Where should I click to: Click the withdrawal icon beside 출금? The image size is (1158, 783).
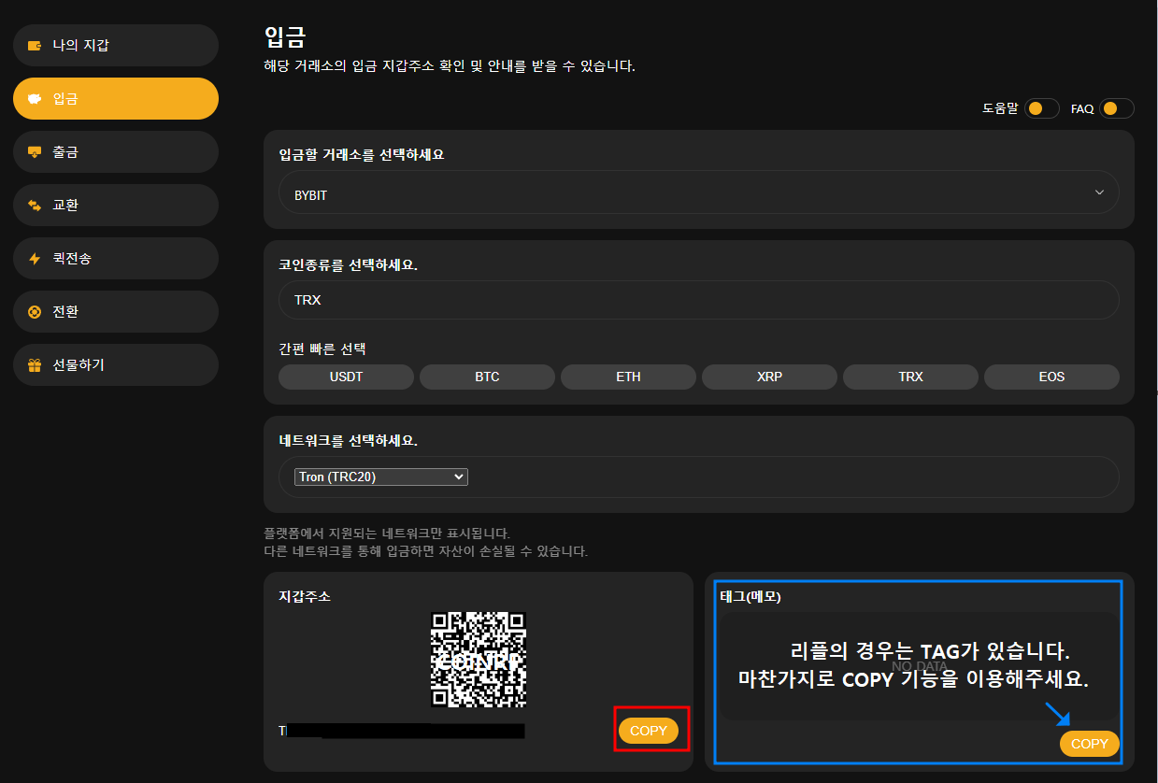pos(35,151)
